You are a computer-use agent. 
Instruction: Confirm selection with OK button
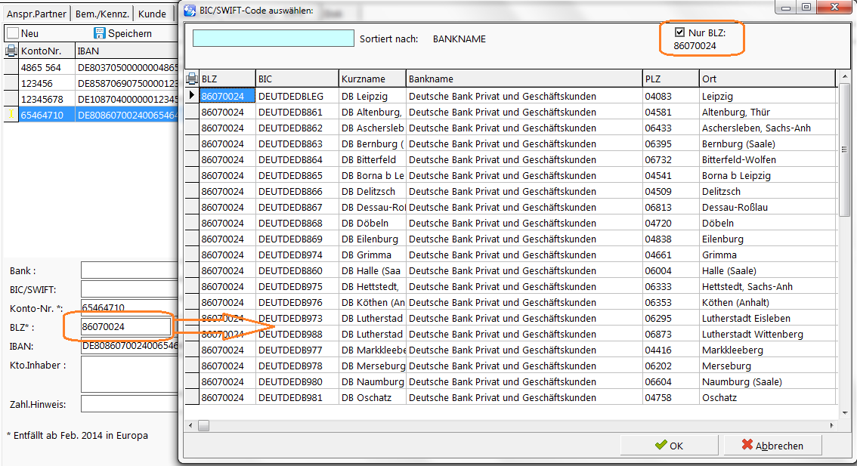pos(669,446)
